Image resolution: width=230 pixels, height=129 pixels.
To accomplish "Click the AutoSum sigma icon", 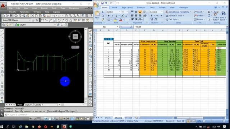I will coord(209,12).
